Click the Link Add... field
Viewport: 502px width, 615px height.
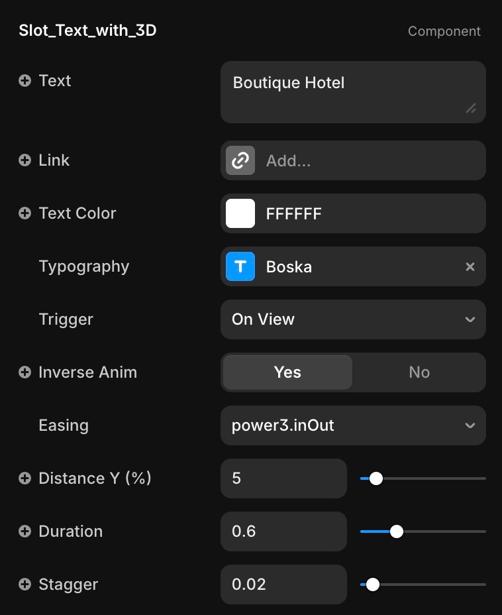368,160
